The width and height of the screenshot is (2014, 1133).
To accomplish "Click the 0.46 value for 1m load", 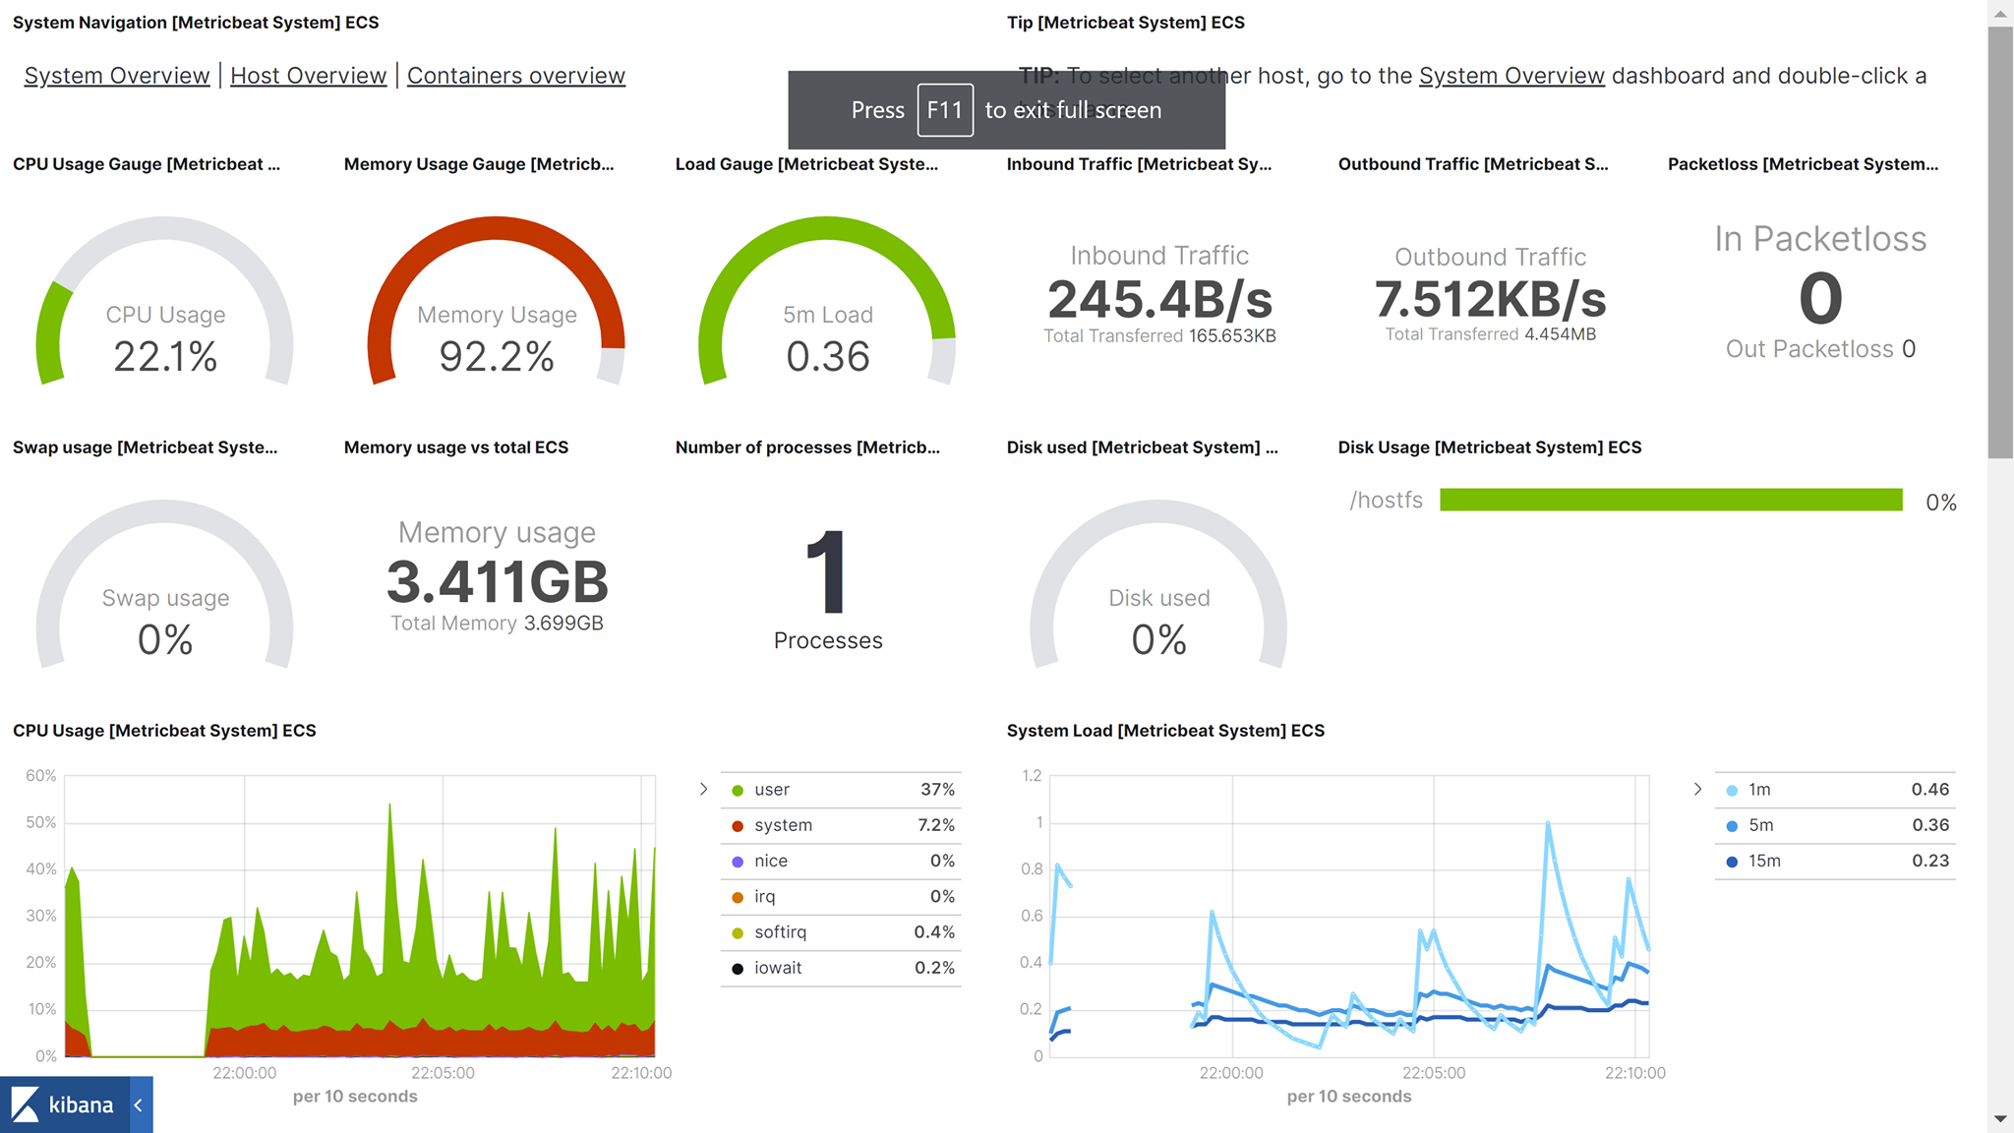I will tap(1929, 790).
